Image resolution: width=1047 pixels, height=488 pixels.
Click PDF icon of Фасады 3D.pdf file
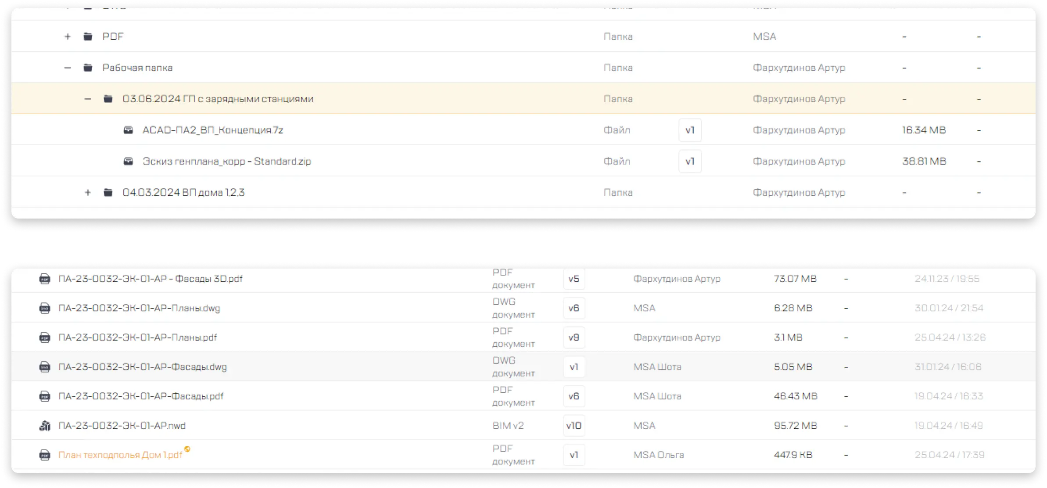[44, 279]
